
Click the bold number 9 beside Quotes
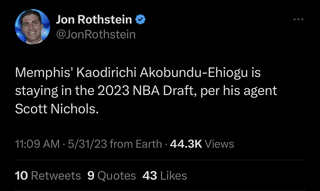[x=91, y=176]
